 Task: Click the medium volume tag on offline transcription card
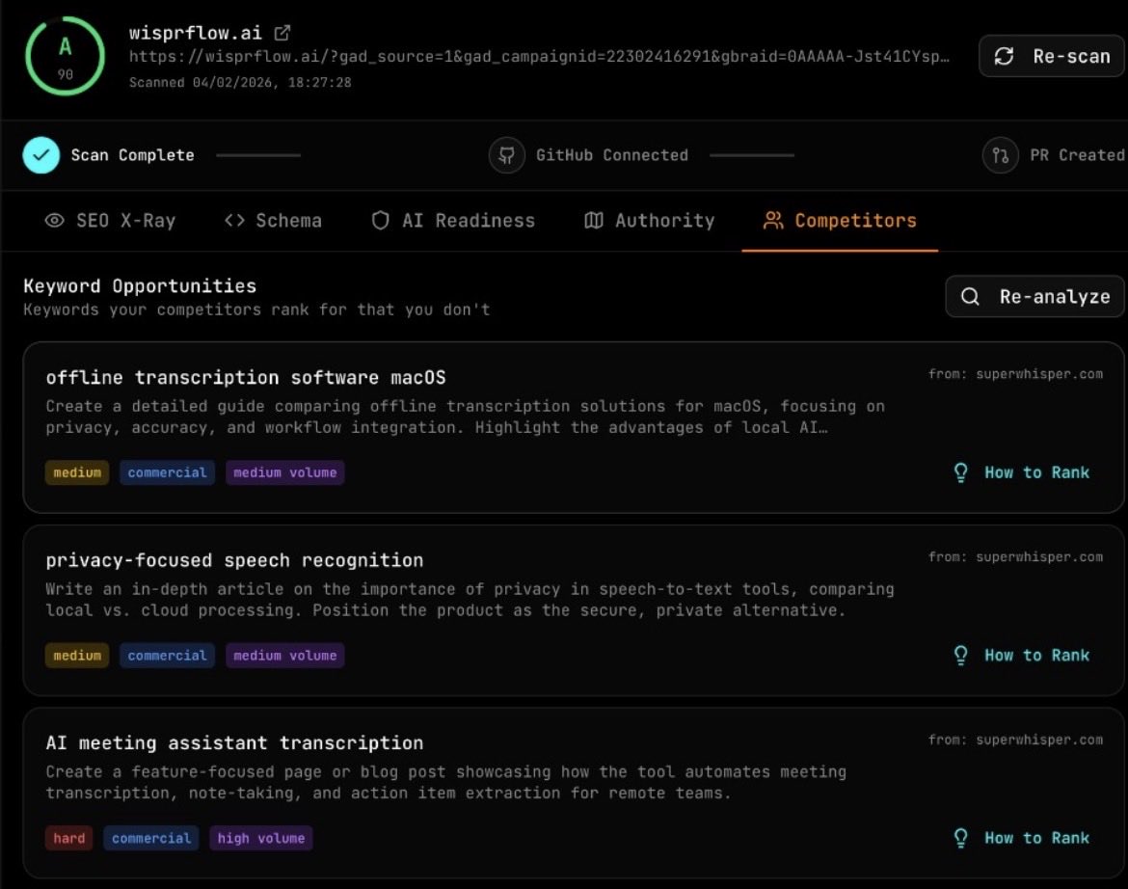284,472
